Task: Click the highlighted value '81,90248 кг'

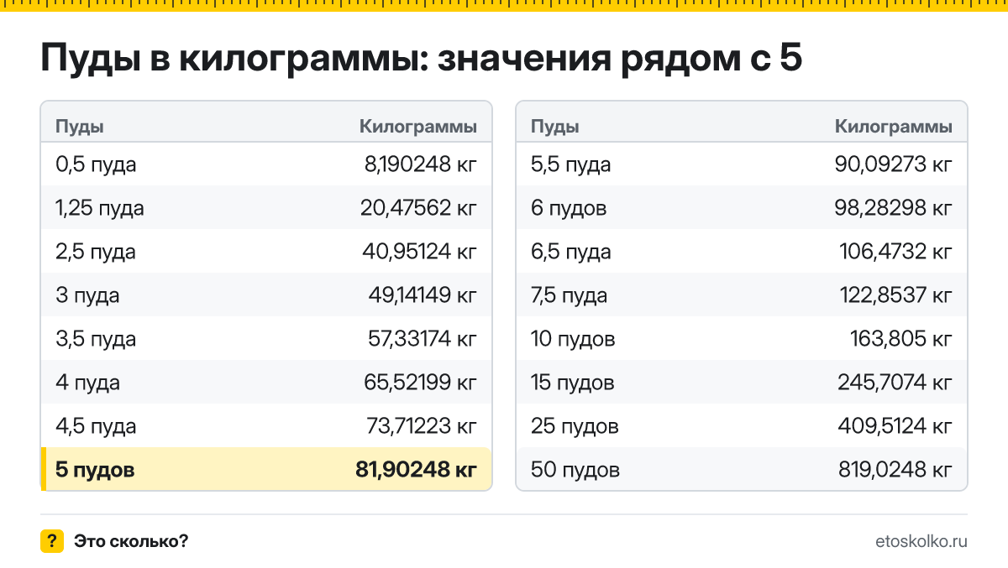Action: pyautogui.click(x=416, y=470)
